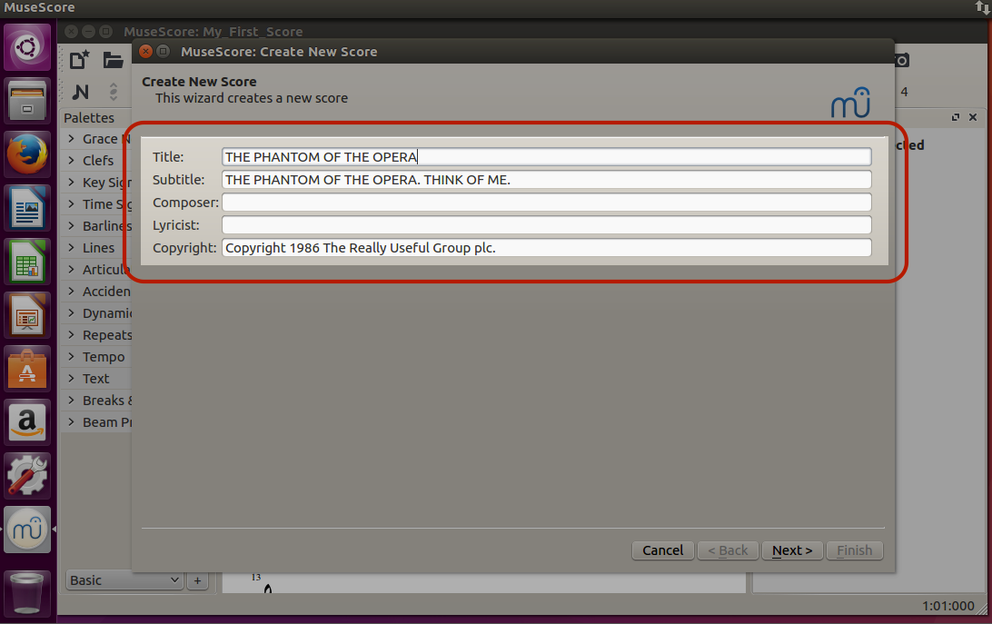
Task: Click the MuseScore logo in wizard
Action: [x=851, y=103]
